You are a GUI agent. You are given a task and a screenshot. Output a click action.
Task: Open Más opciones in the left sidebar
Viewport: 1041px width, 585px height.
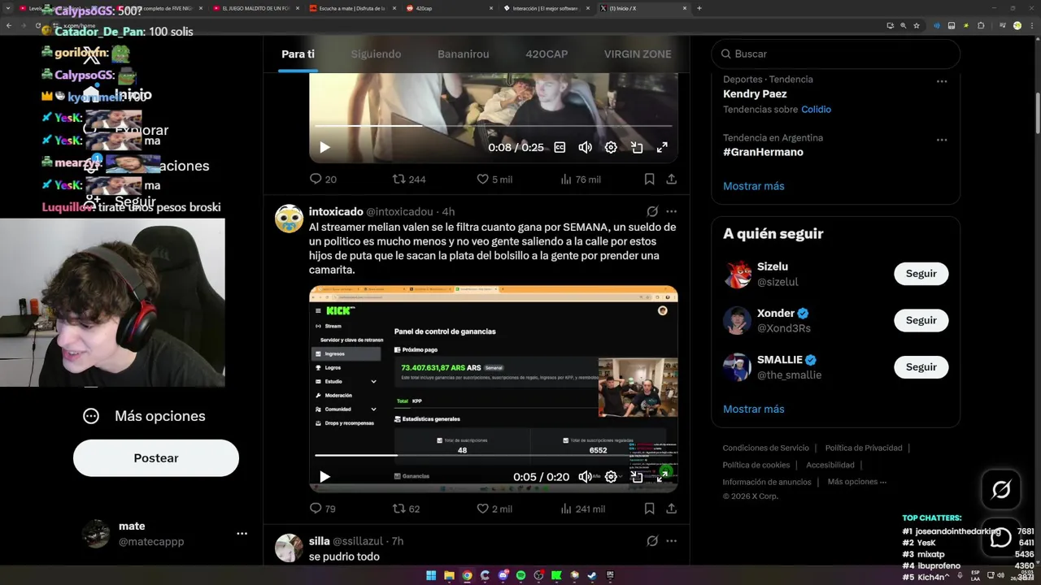point(145,416)
